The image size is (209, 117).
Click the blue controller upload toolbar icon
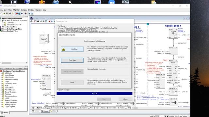19,14
